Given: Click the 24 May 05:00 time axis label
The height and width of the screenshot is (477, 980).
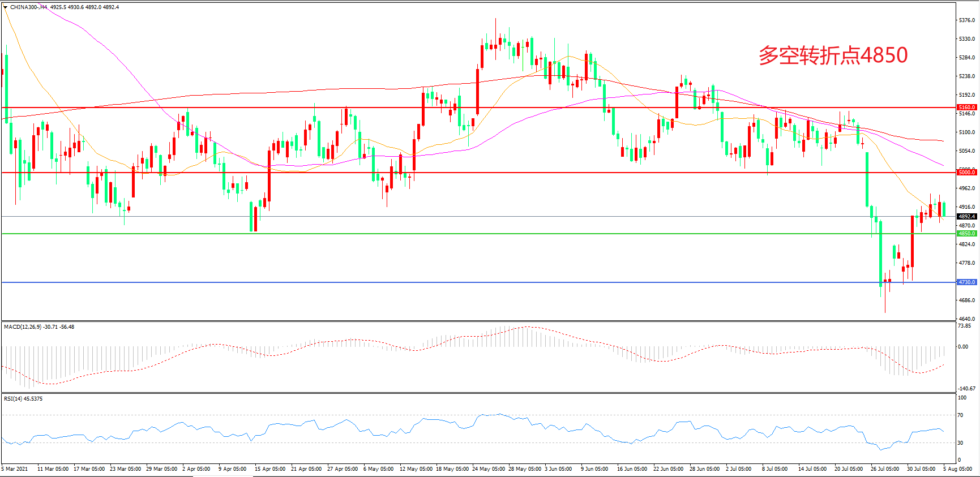Looking at the screenshot, I should tap(489, 469).
